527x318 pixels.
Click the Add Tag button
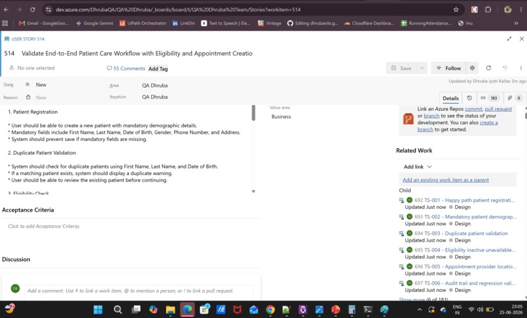point(158,69)
